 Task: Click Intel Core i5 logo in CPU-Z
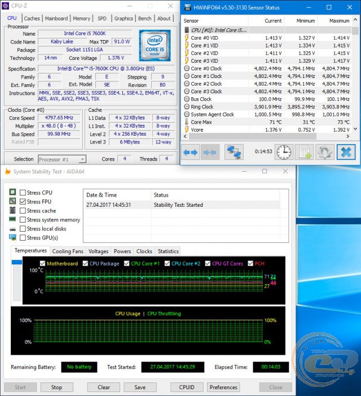pyautogui.click(x=155, y=45)
